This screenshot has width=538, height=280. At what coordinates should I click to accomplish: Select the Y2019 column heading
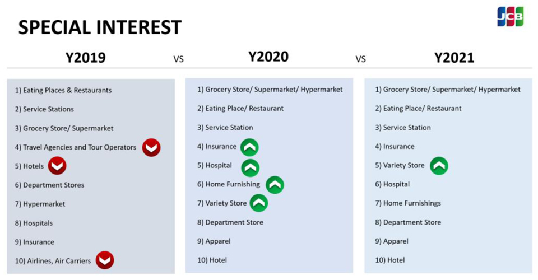pos(86,58)
